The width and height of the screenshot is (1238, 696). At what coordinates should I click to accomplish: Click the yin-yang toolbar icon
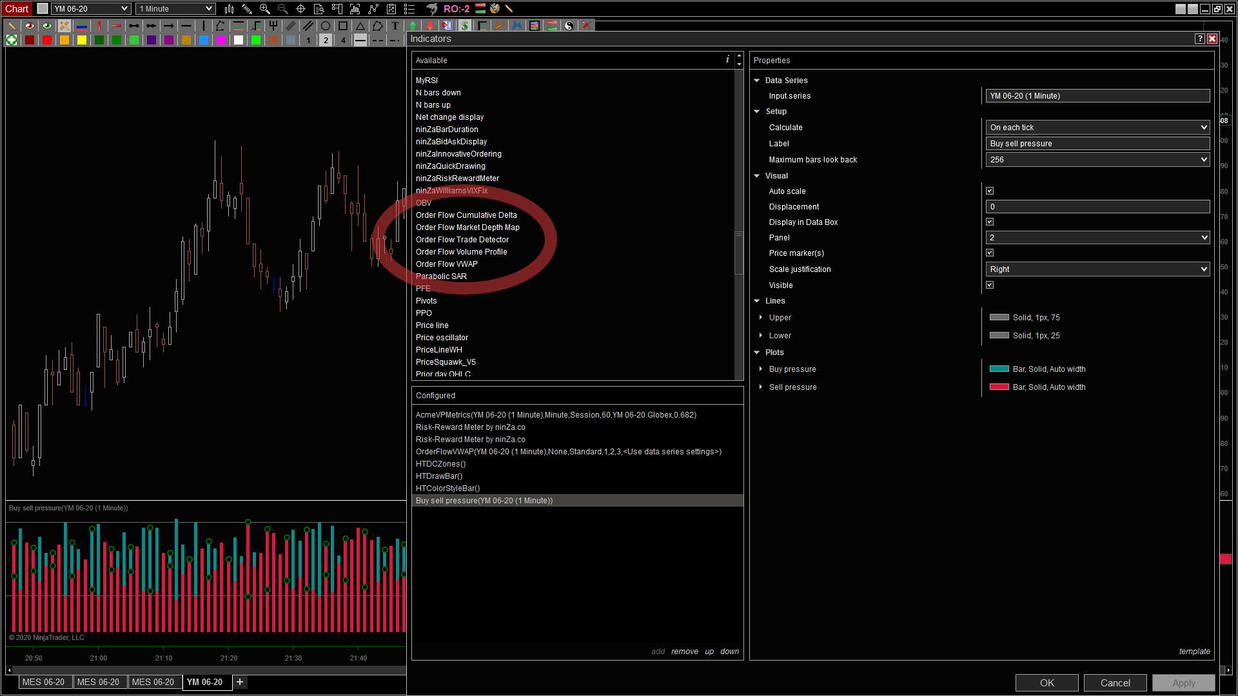pos(569,26)
